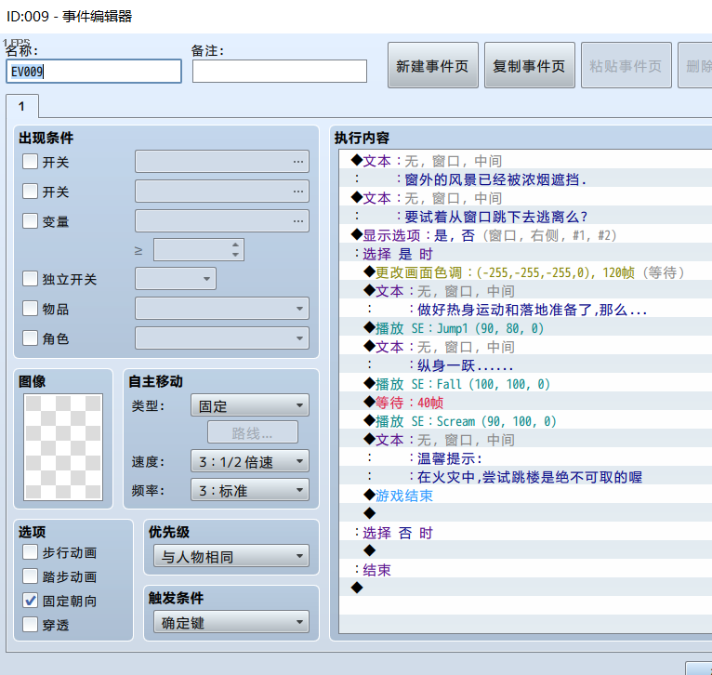712x675 pixels.
Task: Select the 选择 是 时 branch line
Action: coord(525,254)
